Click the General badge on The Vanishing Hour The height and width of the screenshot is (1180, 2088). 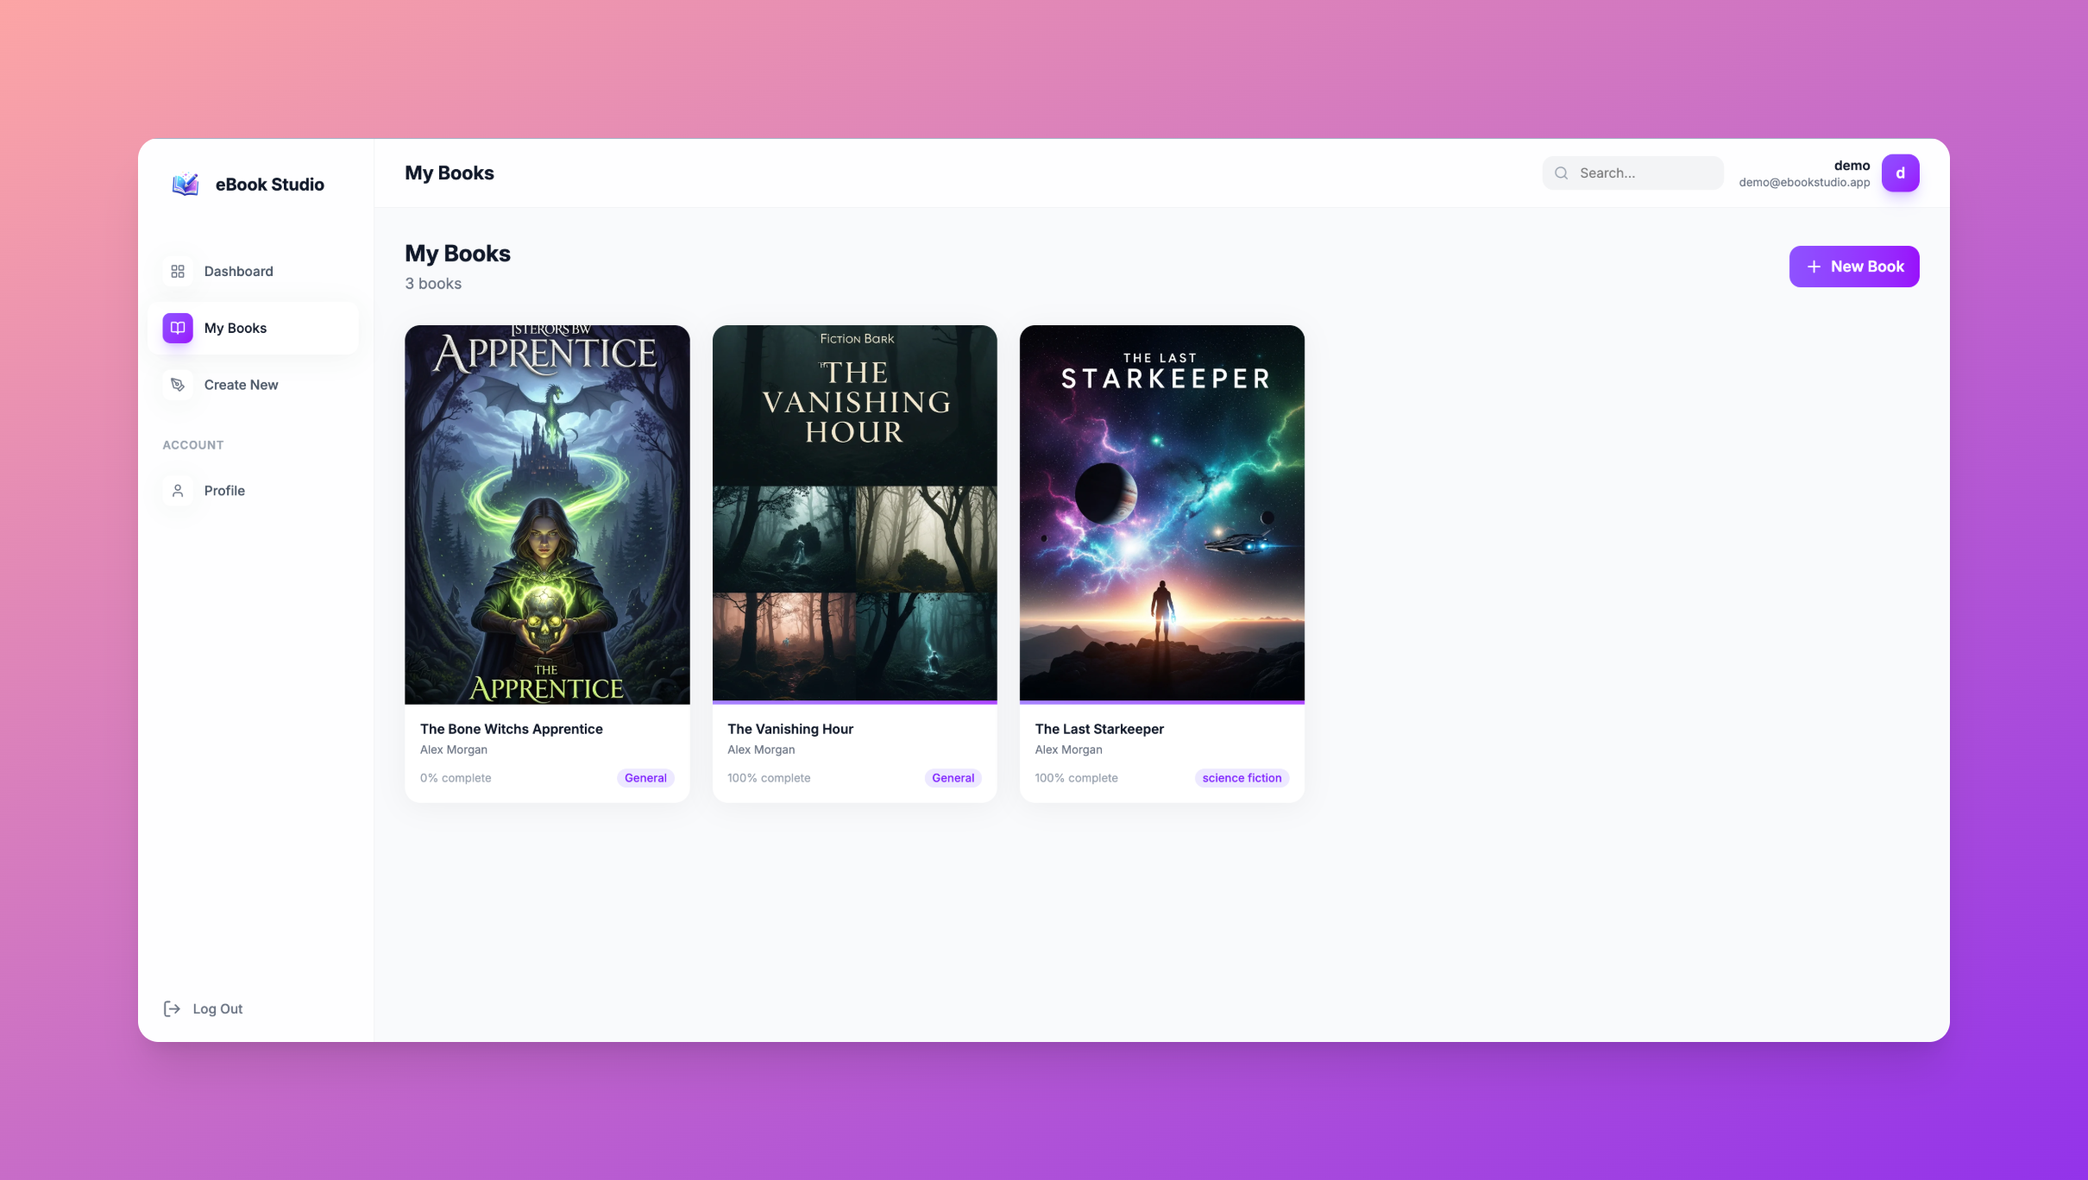point(952,777)
